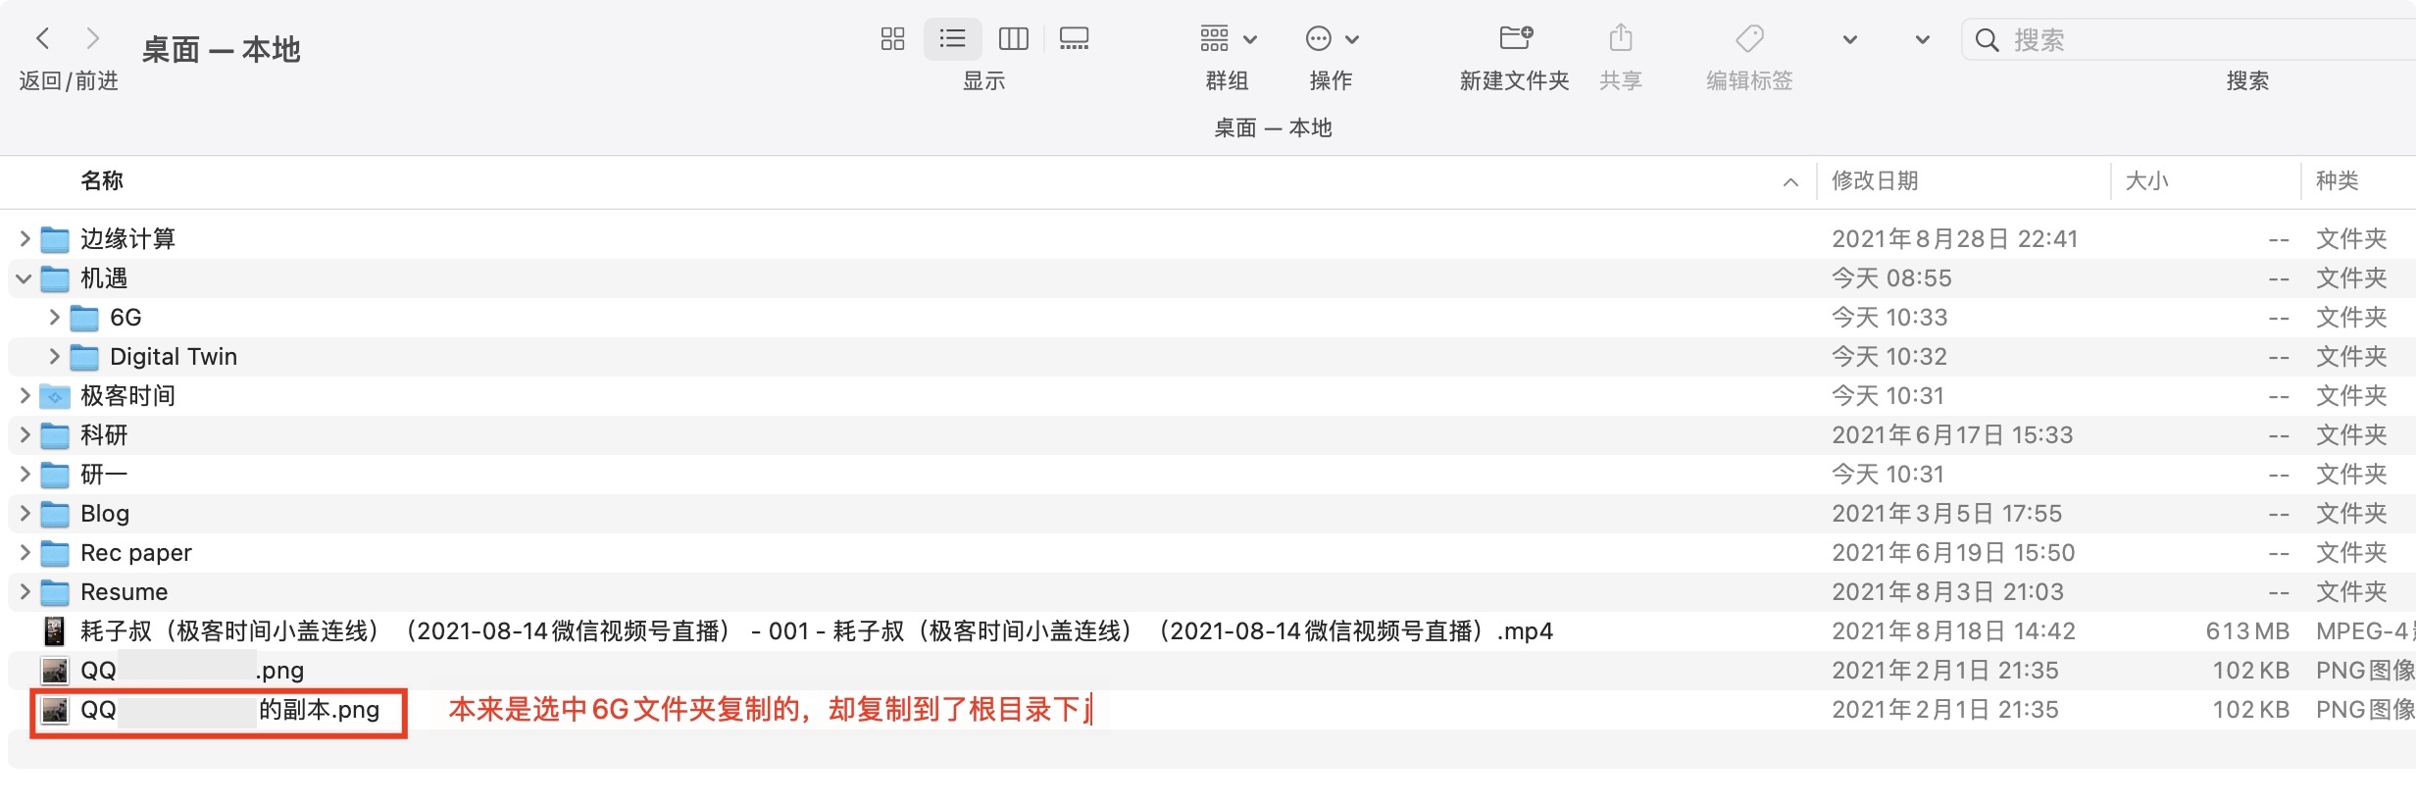
Task: Select the Digital Twin folder icon
Action: click(x=84, y=357)
